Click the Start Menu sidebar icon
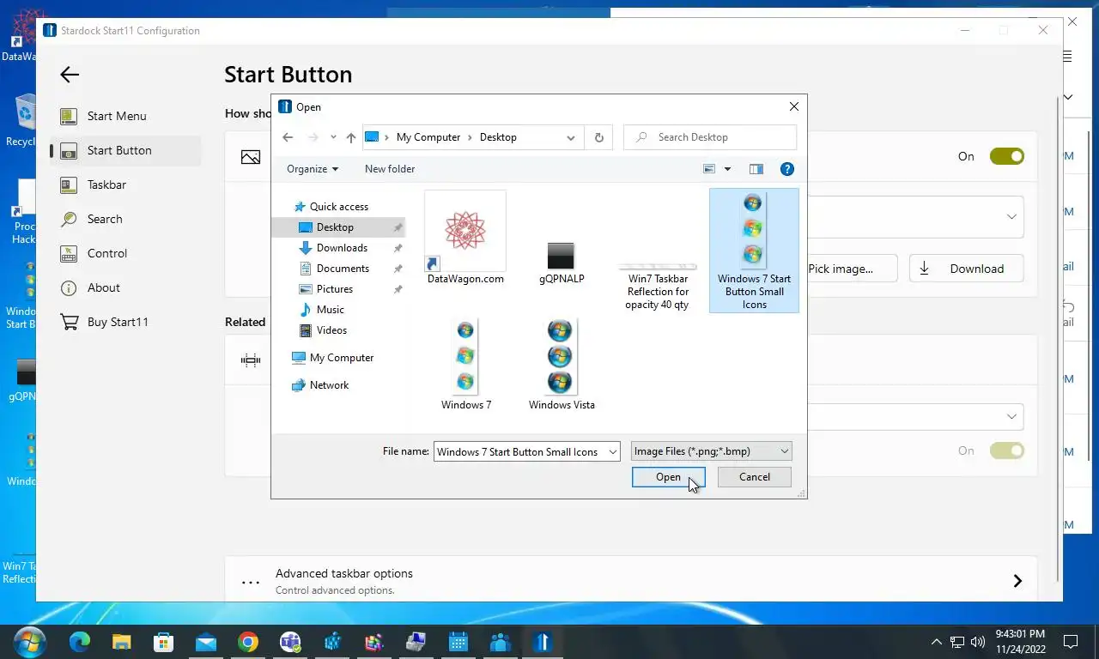 (x=70, y=116)
